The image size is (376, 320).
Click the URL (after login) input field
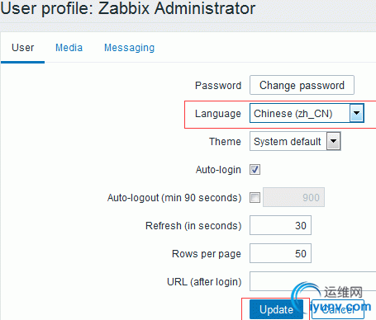click(312, 281)
